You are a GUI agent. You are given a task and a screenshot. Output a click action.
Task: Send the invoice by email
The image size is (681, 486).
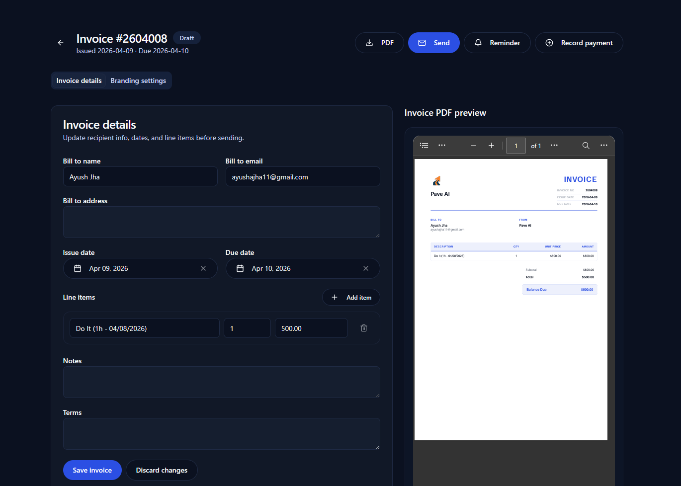coord(434,43)
